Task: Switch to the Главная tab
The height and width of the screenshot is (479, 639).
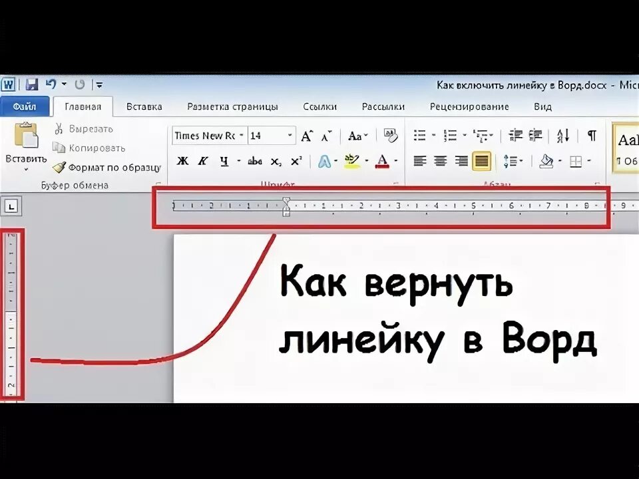Action: coord(83,106)
